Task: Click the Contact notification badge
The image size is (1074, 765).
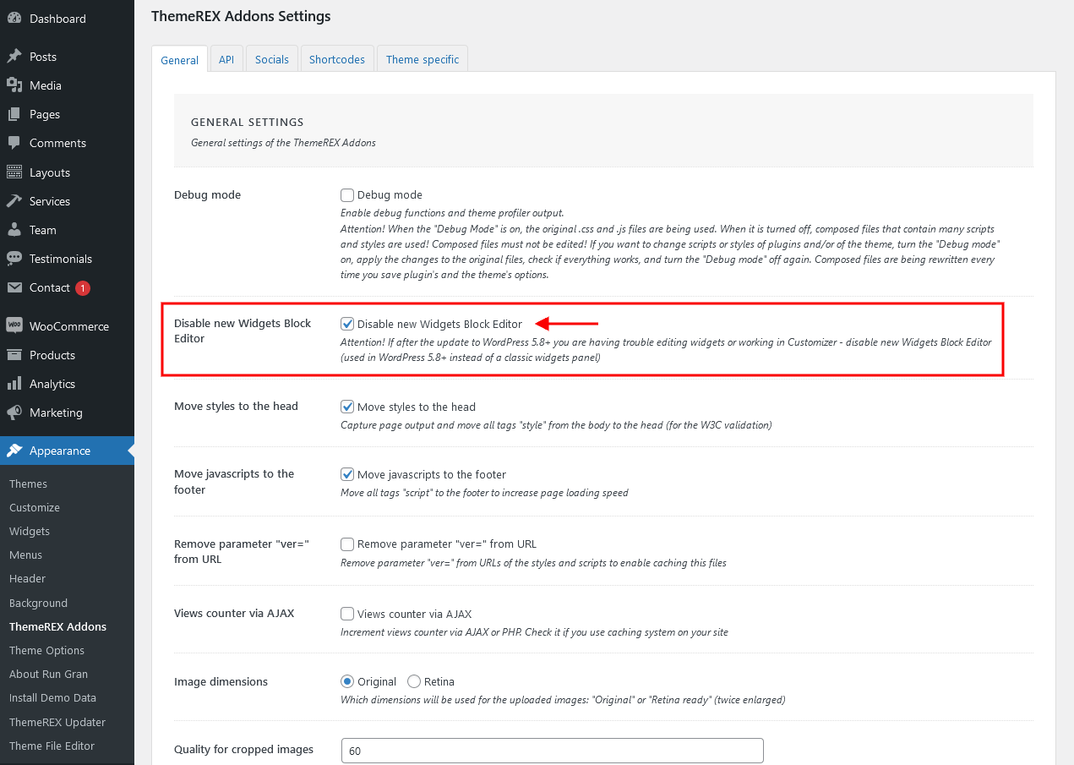Action: click(83, 288)
